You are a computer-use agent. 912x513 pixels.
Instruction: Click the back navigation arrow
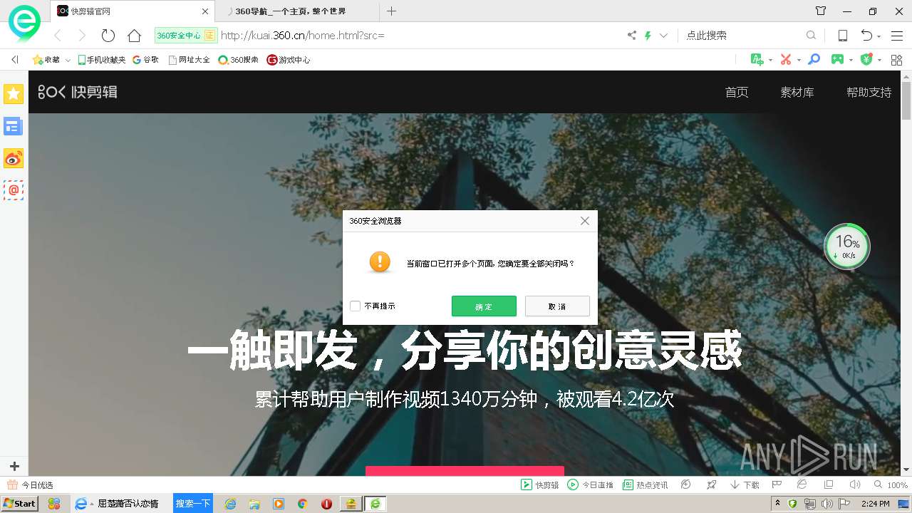(x=58, y=35)
